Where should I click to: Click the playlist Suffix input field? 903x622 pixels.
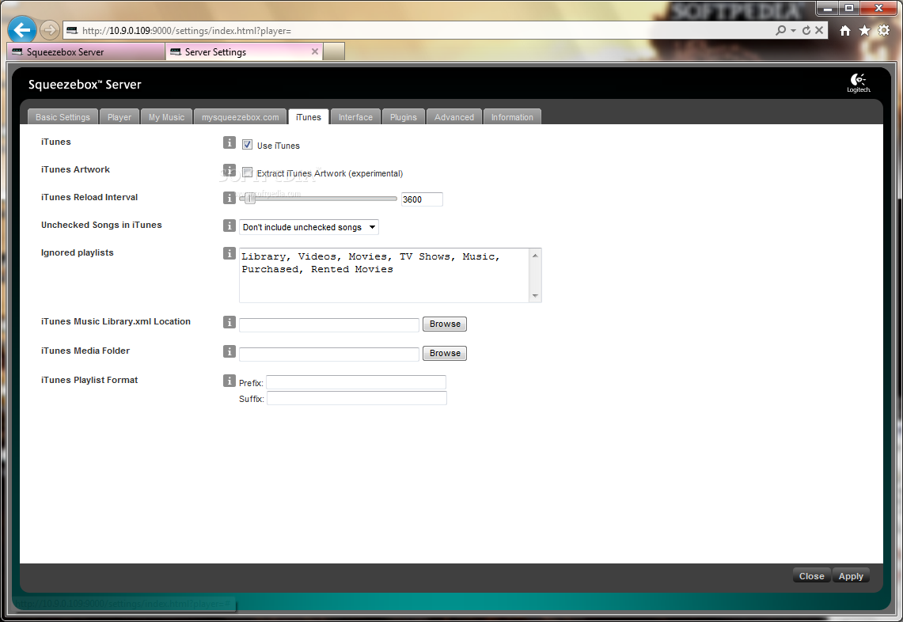point(356,398)
